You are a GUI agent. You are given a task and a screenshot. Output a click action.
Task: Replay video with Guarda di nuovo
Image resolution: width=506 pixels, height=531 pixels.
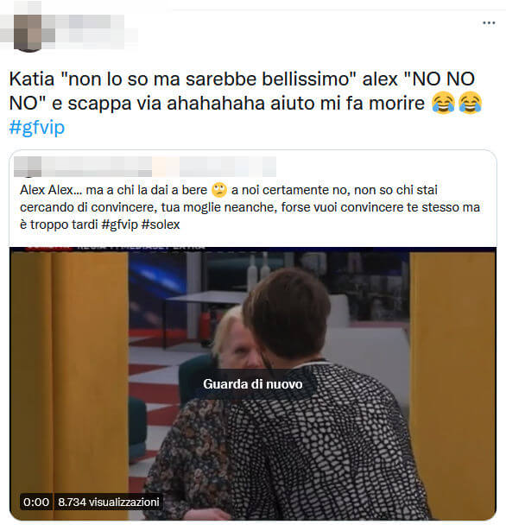coord(253,384)
